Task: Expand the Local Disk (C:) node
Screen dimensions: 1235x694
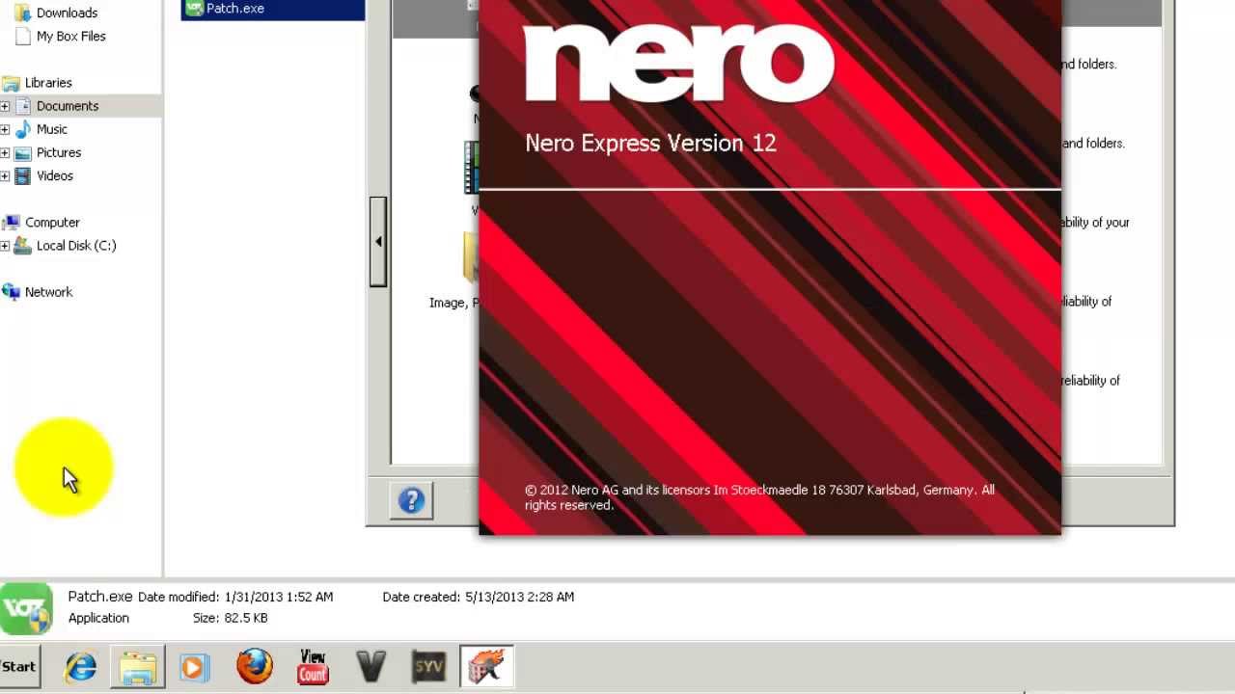Action: click(5, 246)
